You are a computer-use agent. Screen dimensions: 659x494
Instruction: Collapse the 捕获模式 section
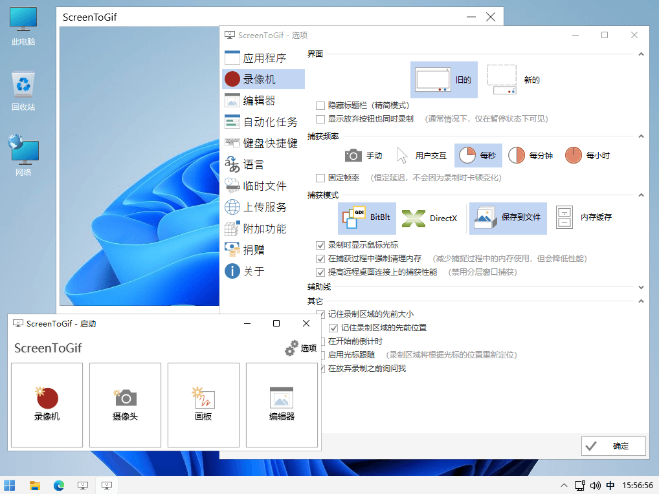(x=641, y=195)
